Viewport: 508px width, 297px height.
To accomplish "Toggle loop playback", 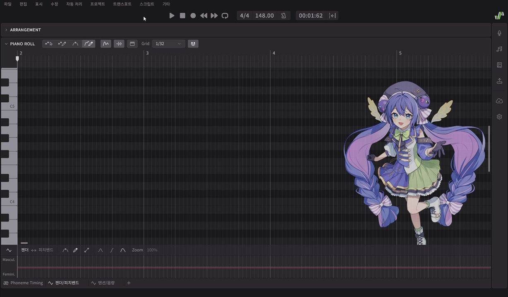I will click(225, 16).
